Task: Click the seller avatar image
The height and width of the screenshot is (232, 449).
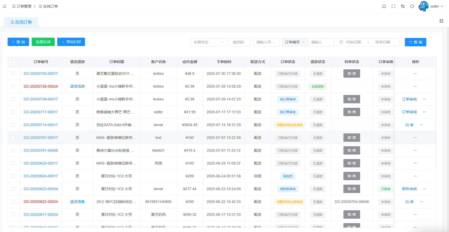Action: [x=423, y=6]
